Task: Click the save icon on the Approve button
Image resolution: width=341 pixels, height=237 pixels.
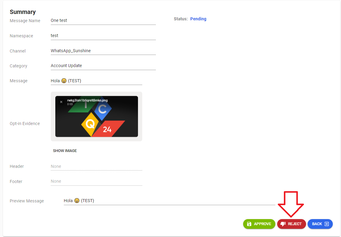Action: (x=249, y=224)
